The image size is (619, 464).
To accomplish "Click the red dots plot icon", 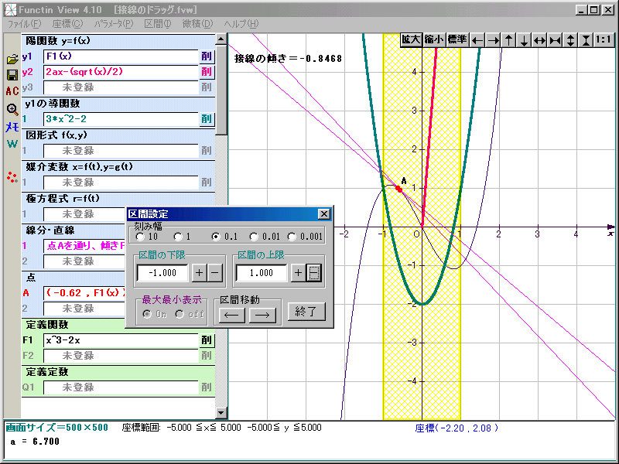I will 12,177.
